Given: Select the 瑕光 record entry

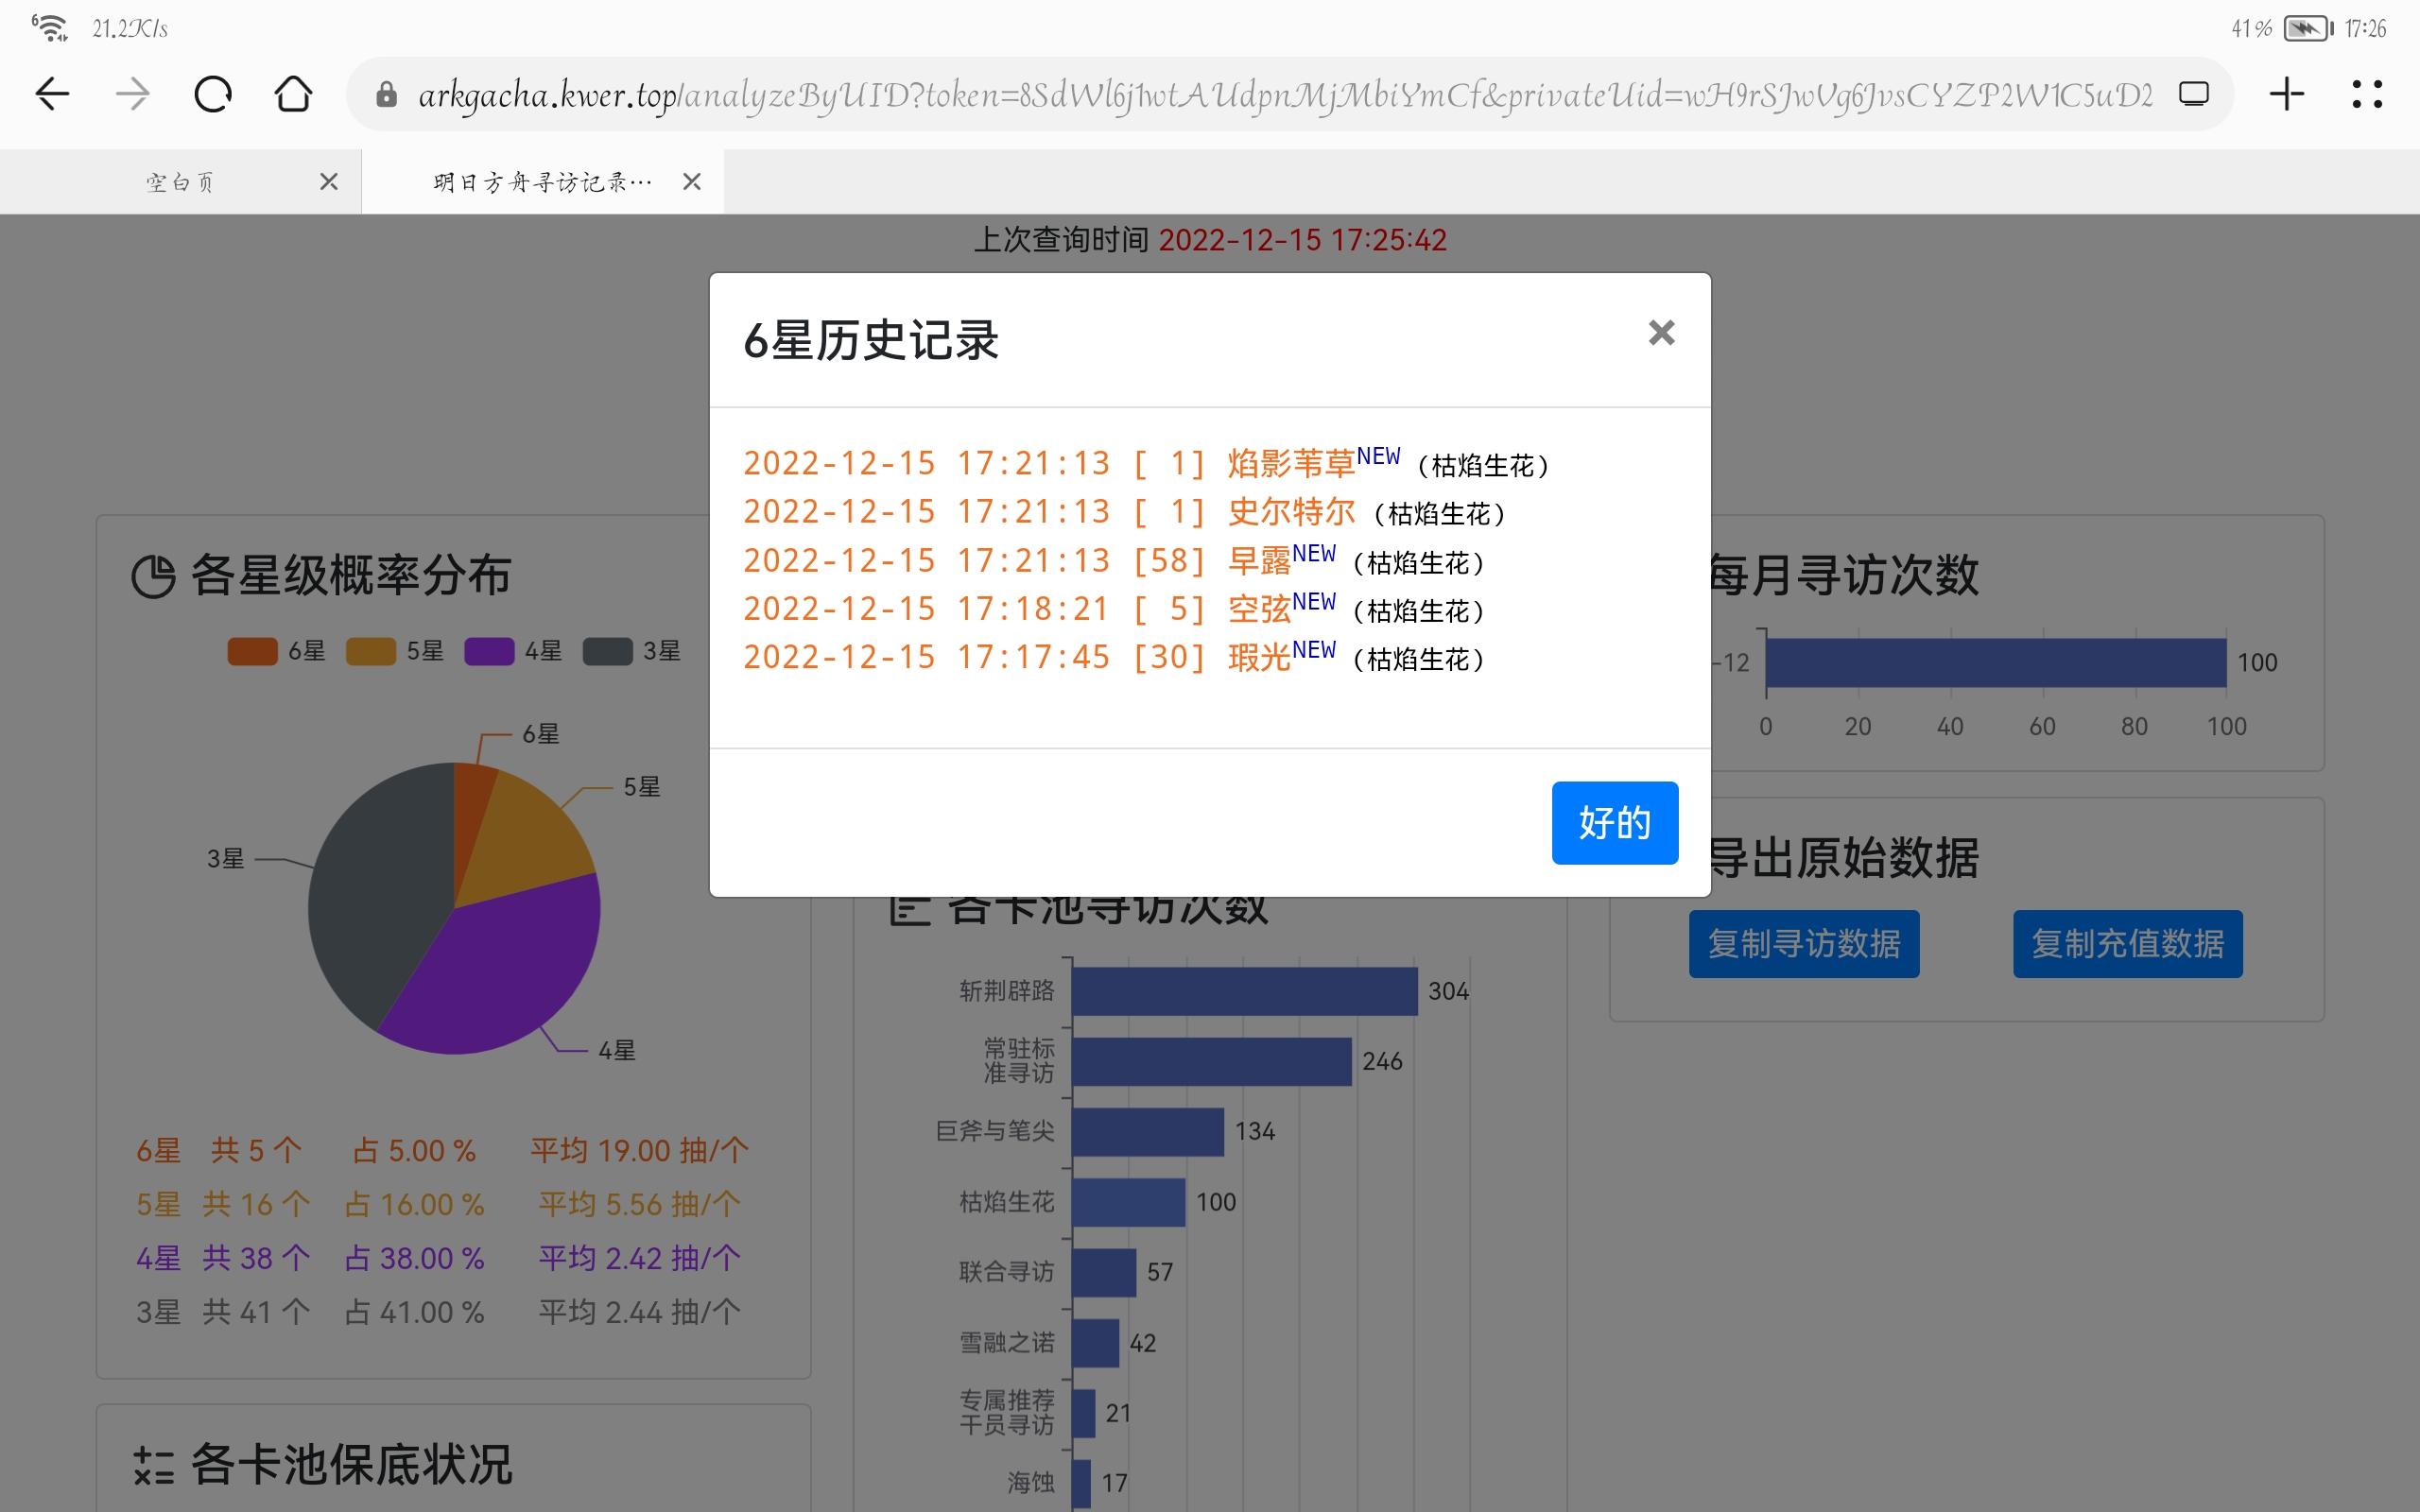Looking at the screenshot, I should pos(1115,657).
